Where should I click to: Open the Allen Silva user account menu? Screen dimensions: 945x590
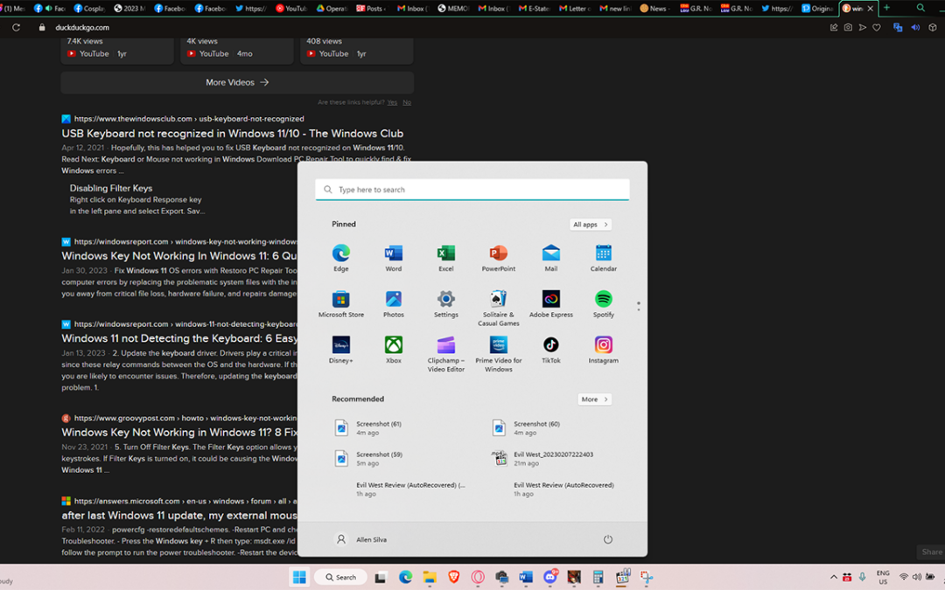point(362,539)
